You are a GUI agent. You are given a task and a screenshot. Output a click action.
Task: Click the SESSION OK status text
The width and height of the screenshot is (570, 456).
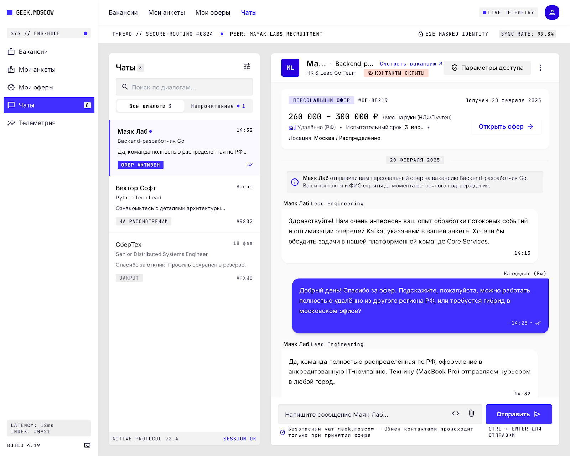[x=240, y=439]
